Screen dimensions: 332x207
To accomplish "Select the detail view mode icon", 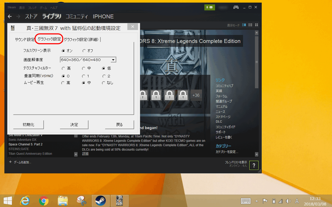I will click(244, 25).
